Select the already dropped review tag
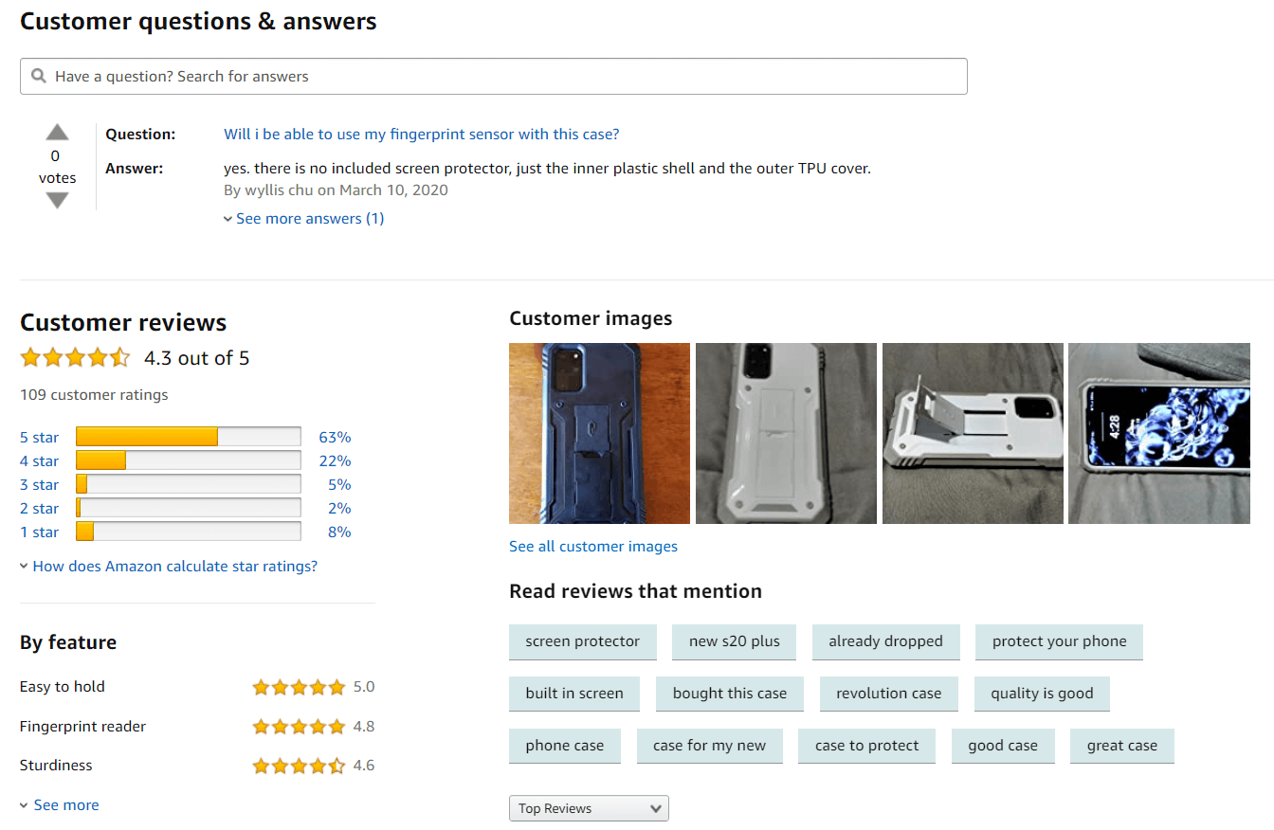1274x830 pixels. (x=885, y=641)
